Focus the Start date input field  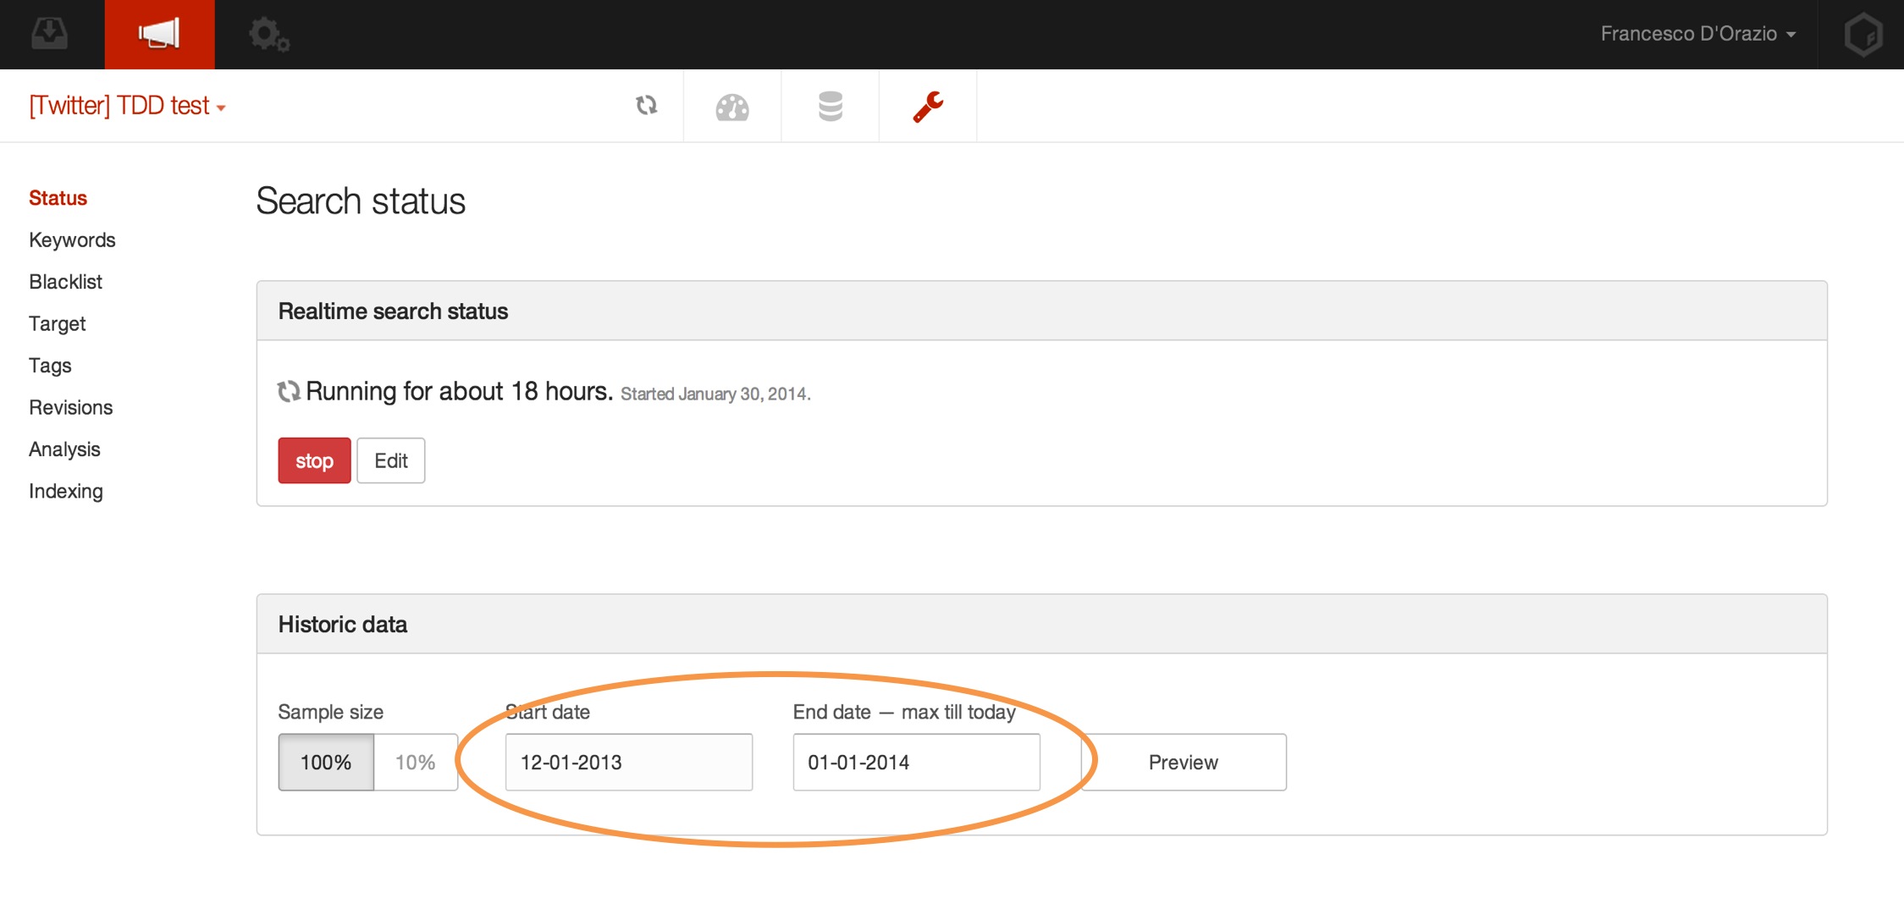[628, 763]
